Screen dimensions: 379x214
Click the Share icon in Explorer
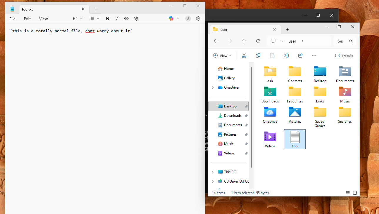(x=300, y=55)
